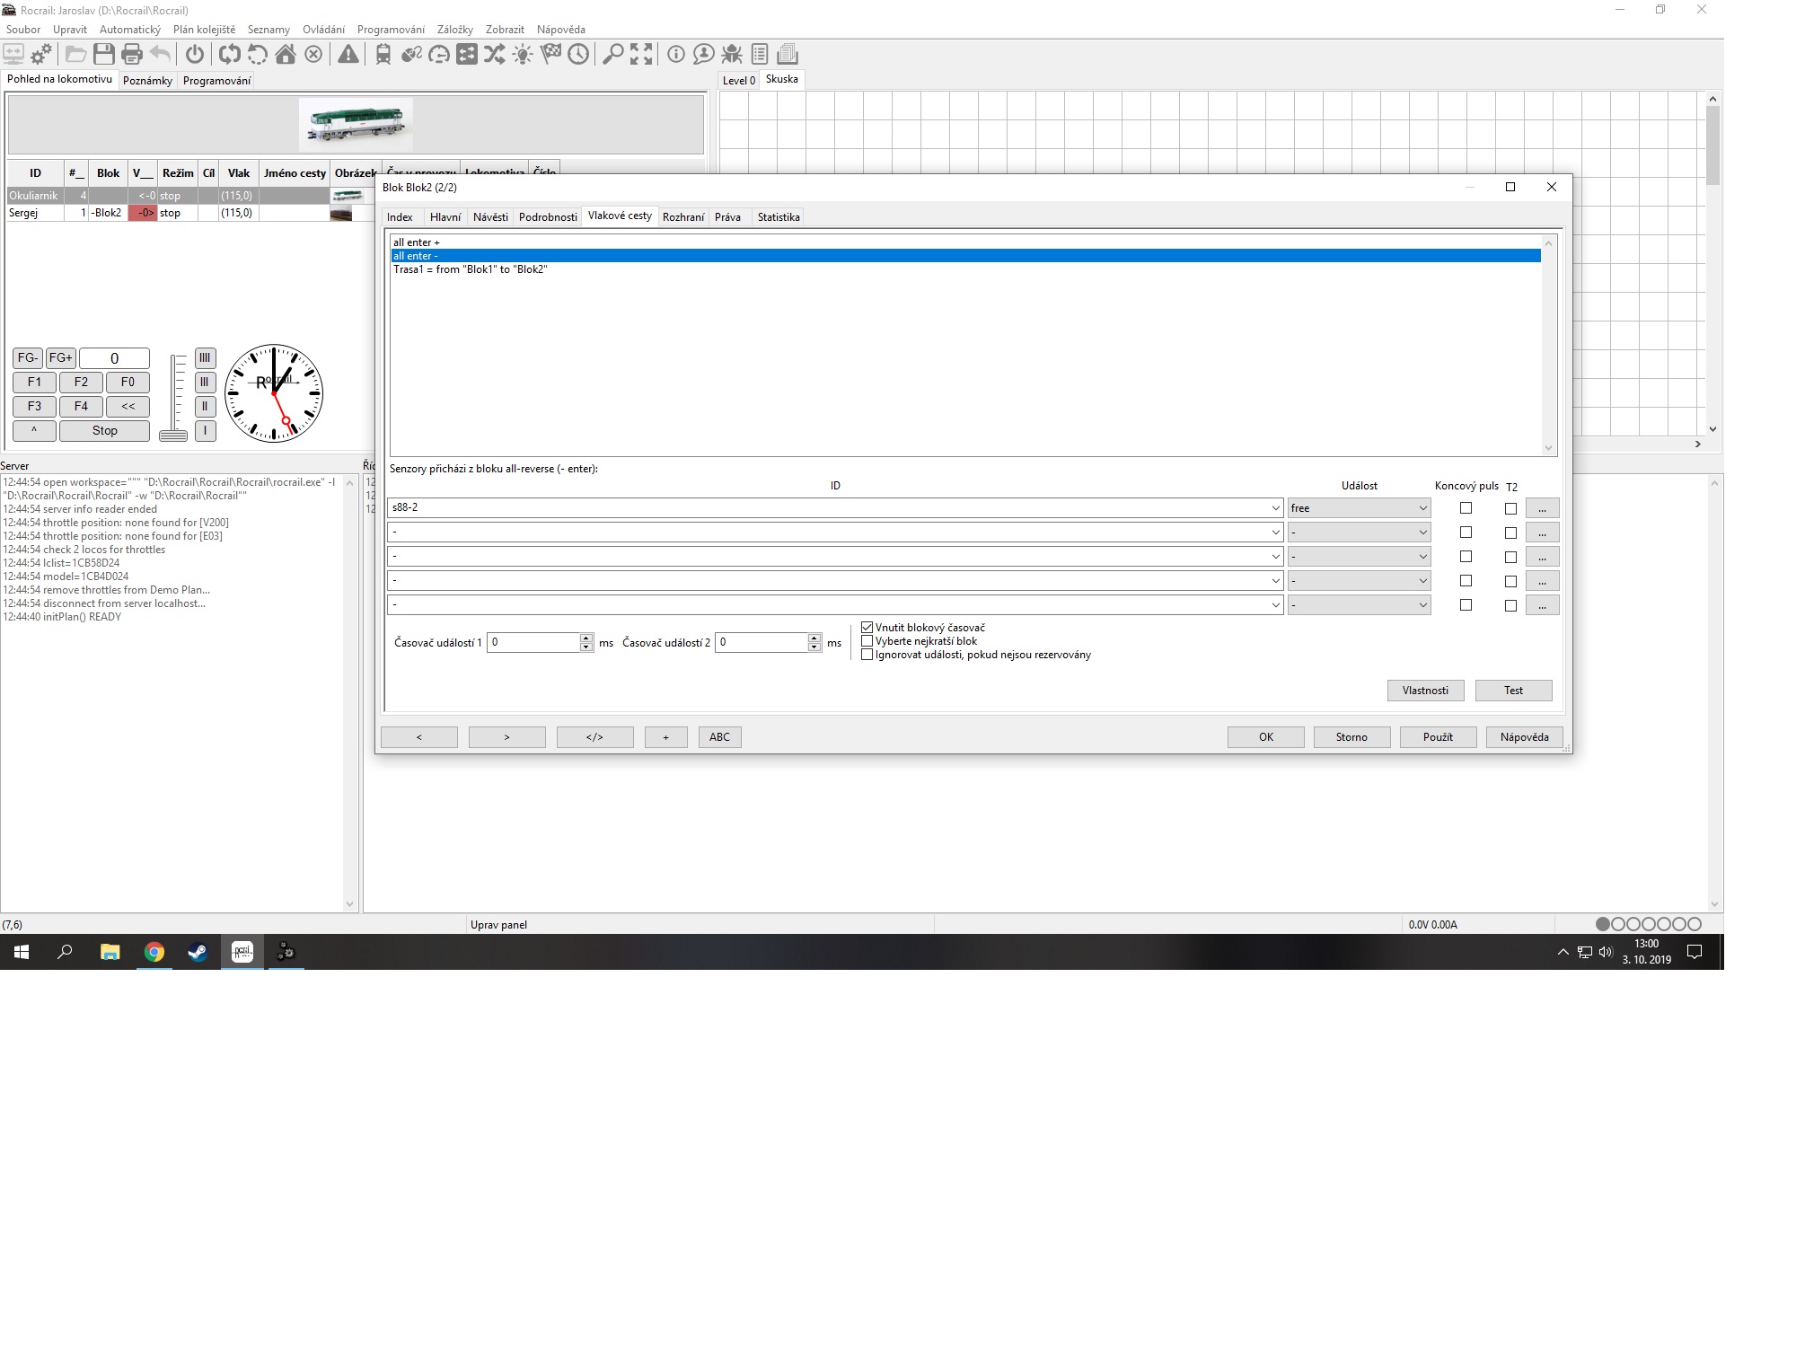Expand the s88-2 sensor ID dropdown
Viewport: 1796px width, 1347px height.
(1275, 508)
